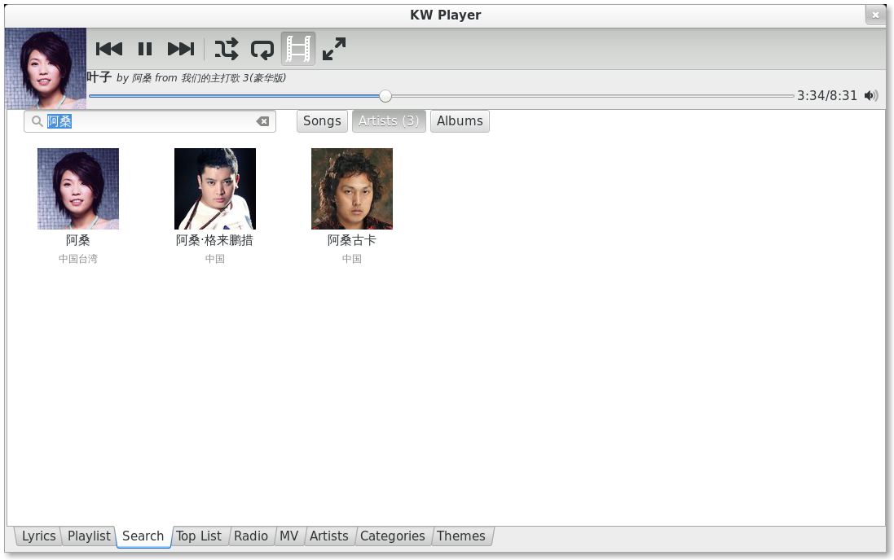Image resolution: width=894 pixels, height=560 pixels.
Task: Clear the search box text
Action: point(262,121)
